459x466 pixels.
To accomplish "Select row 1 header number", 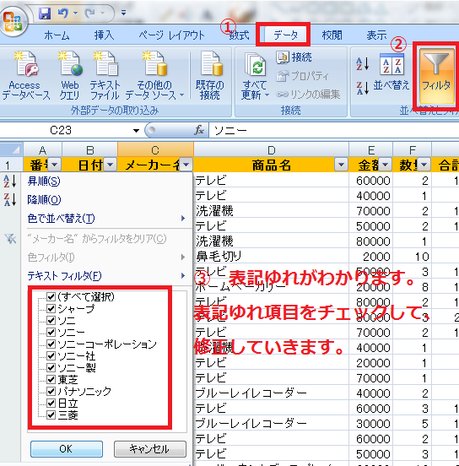I will (x=11, y=165).
